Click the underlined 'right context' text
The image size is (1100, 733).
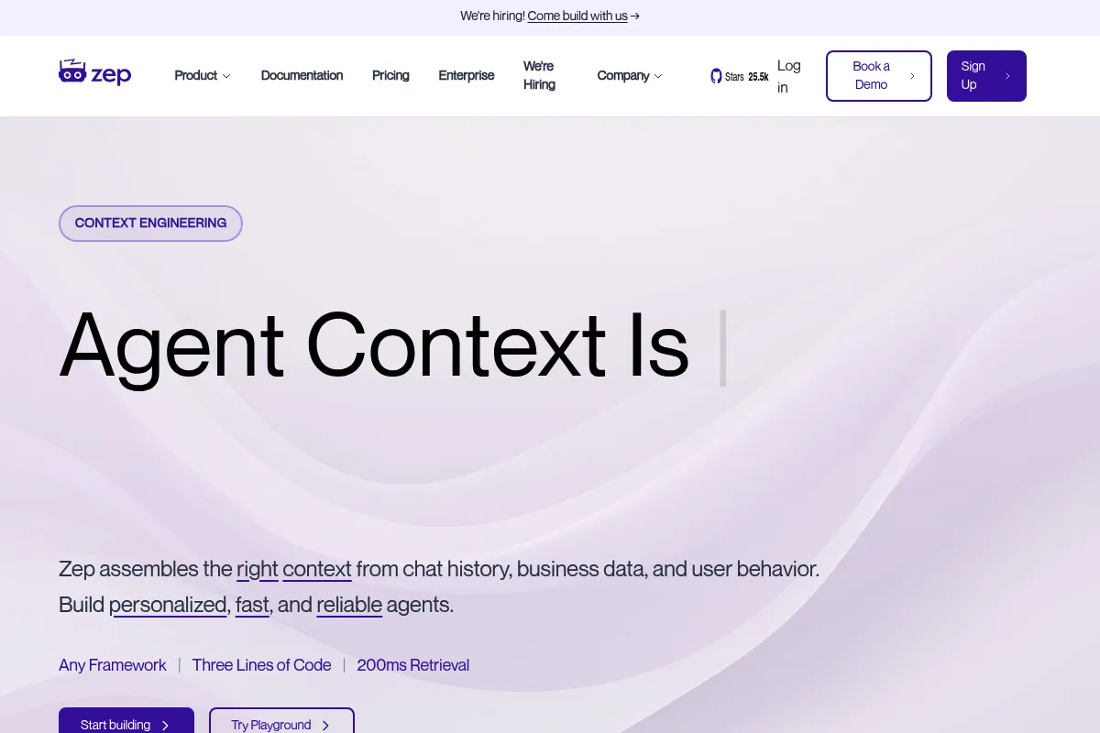coord(294,569)
